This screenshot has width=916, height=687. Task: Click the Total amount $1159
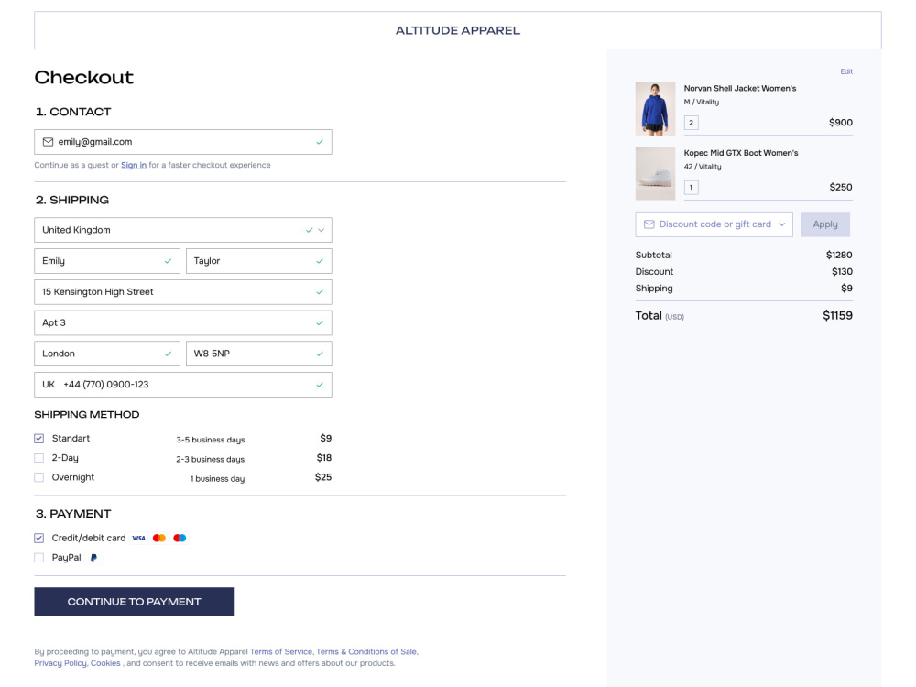click(x=838, y=316)
